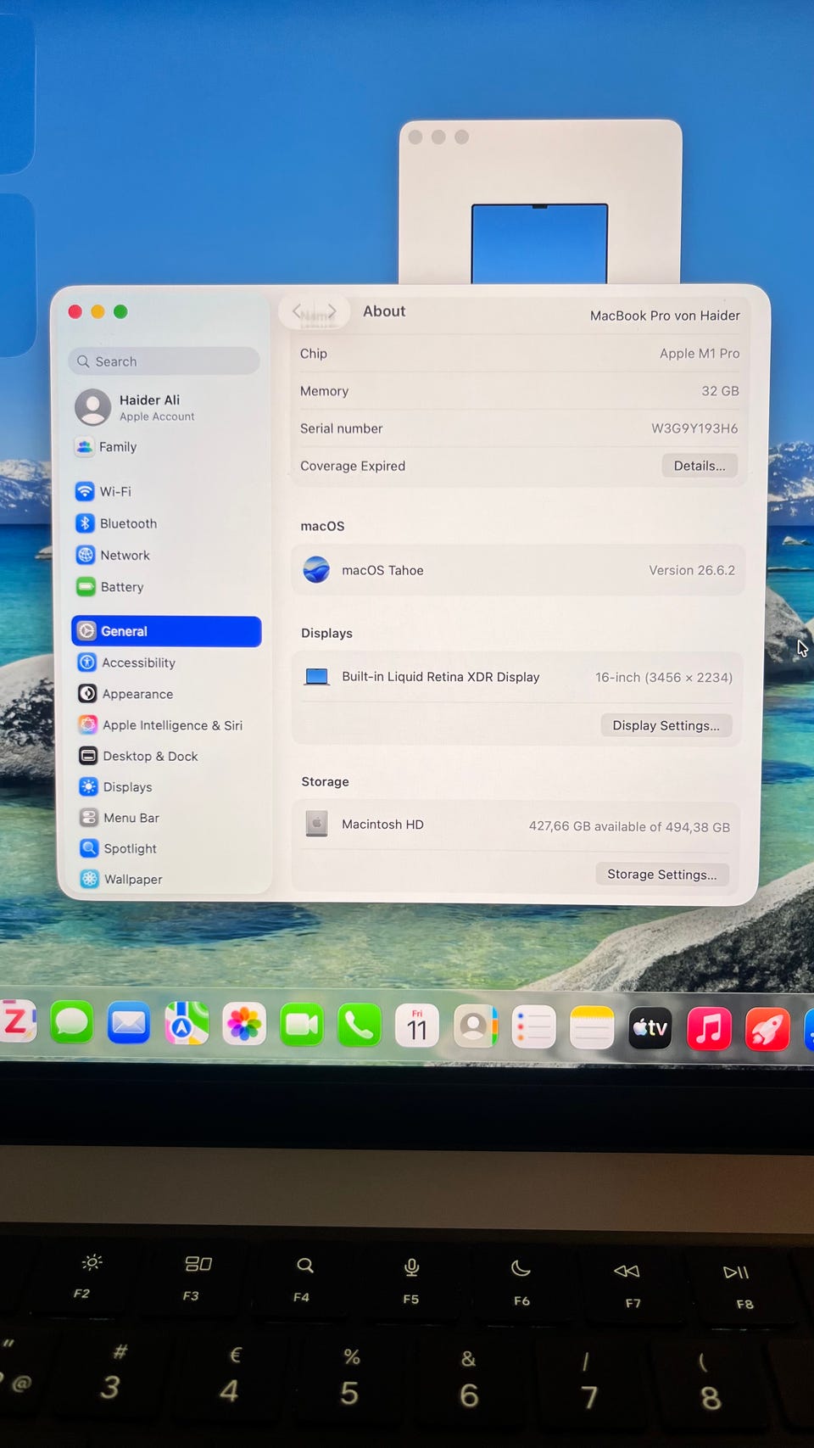Zoom System Settings with the green button

(120, 311)
